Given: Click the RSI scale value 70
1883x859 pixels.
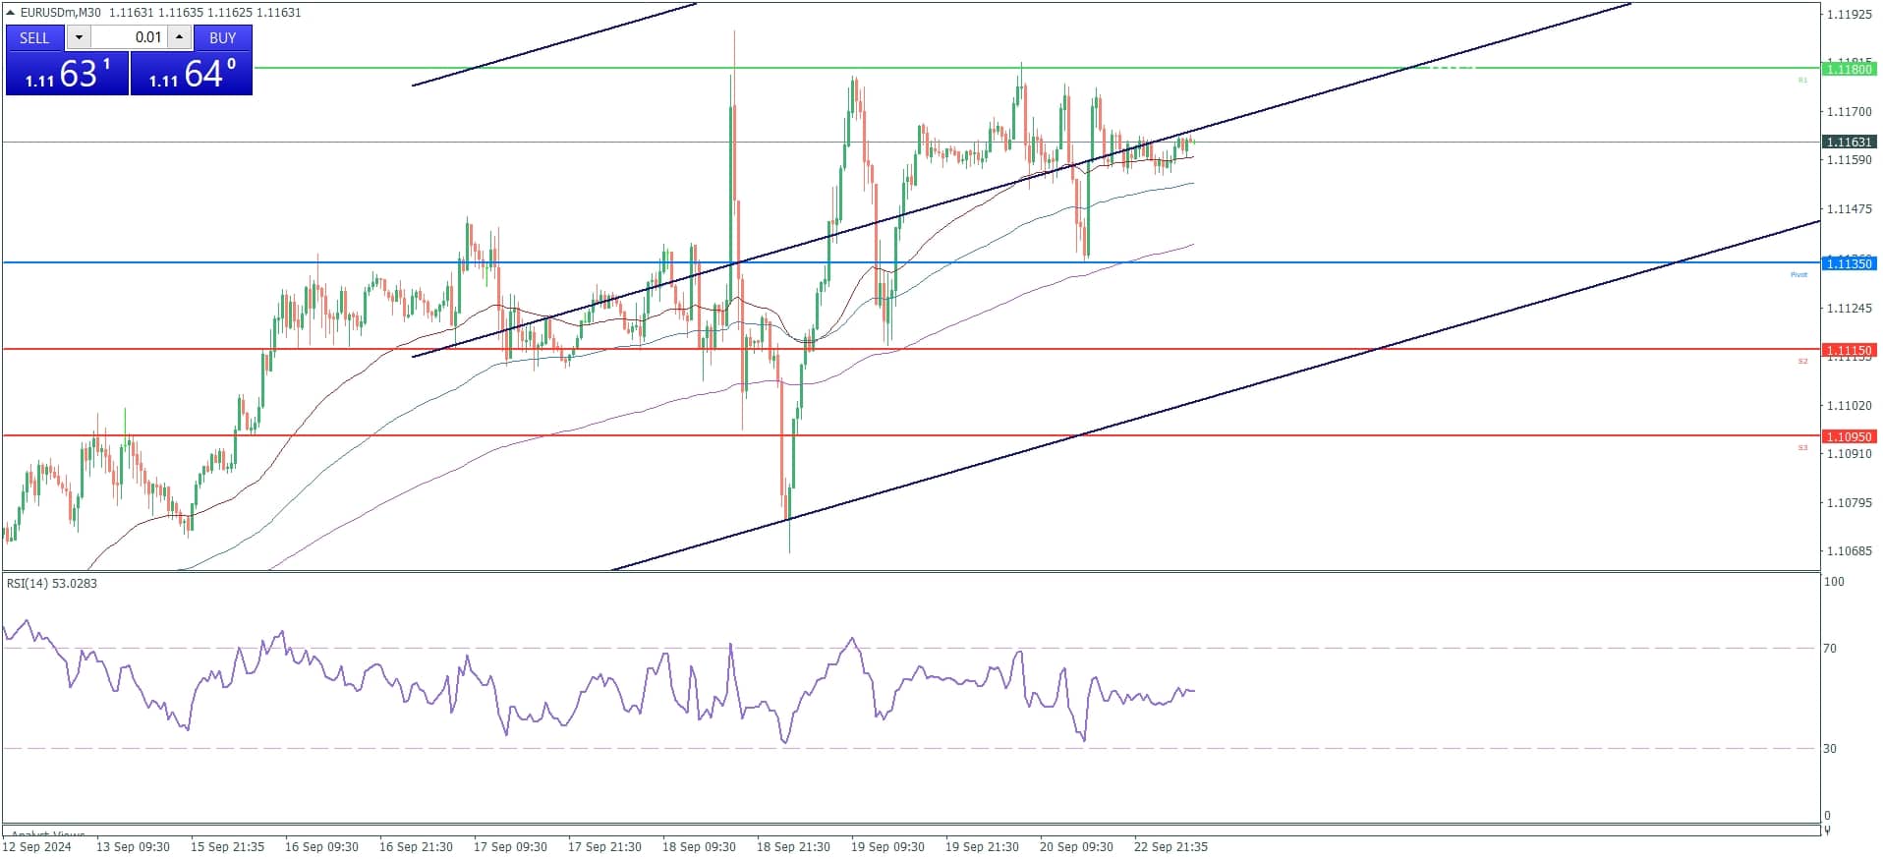Looking at the screenshot, I should click(x=1830, y=649).
